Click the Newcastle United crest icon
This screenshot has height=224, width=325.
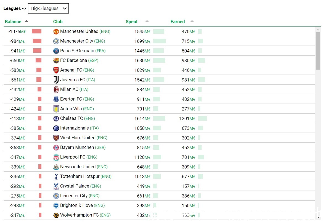coord(56,167)
